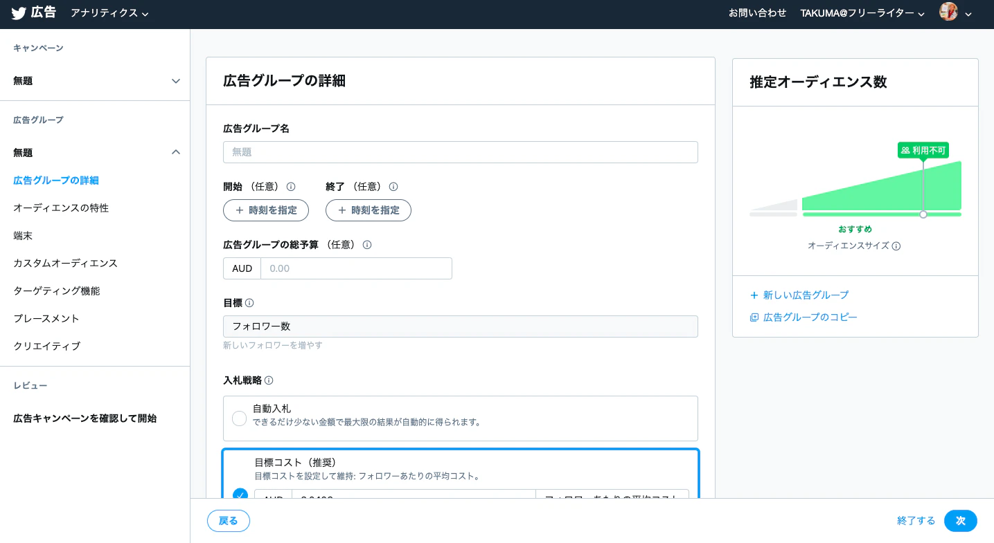The height and width of the screenshot is (543, 994).
Task: Open the アナリティクス dropdown menu
Action: [x=109, y=13]
